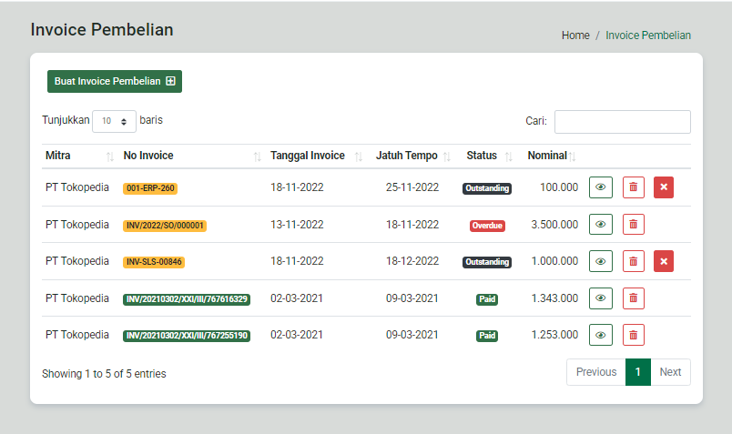732x434 pixels.
Task: Click Outstanding status for INV-SLS-00846
Action: [487, 262]
